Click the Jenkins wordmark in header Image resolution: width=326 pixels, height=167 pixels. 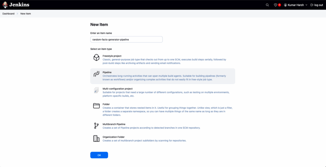19,5
